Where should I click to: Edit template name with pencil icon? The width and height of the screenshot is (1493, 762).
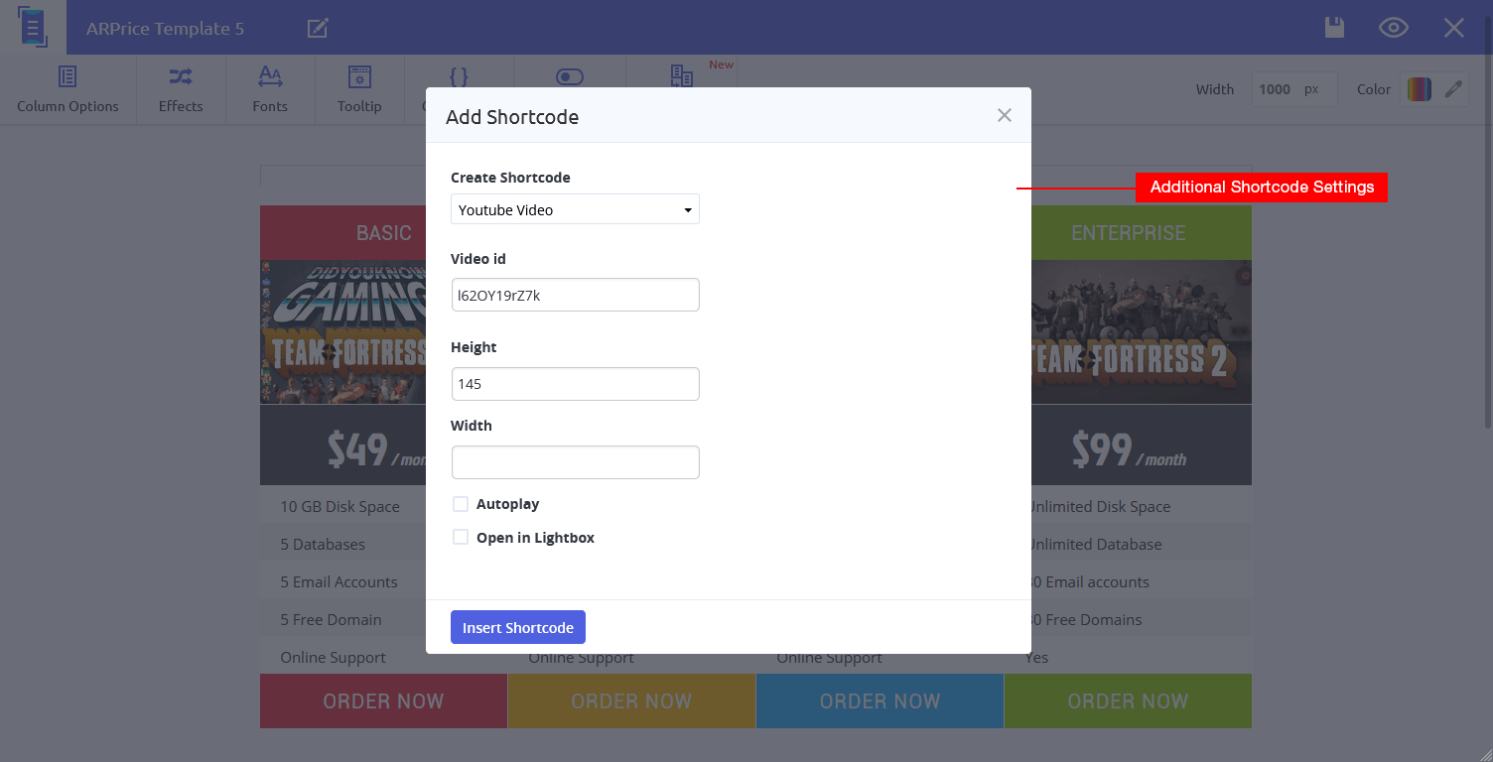click(x=318, y=28)
